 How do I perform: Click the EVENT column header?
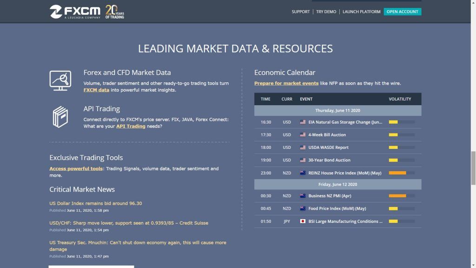coord(306,99)
